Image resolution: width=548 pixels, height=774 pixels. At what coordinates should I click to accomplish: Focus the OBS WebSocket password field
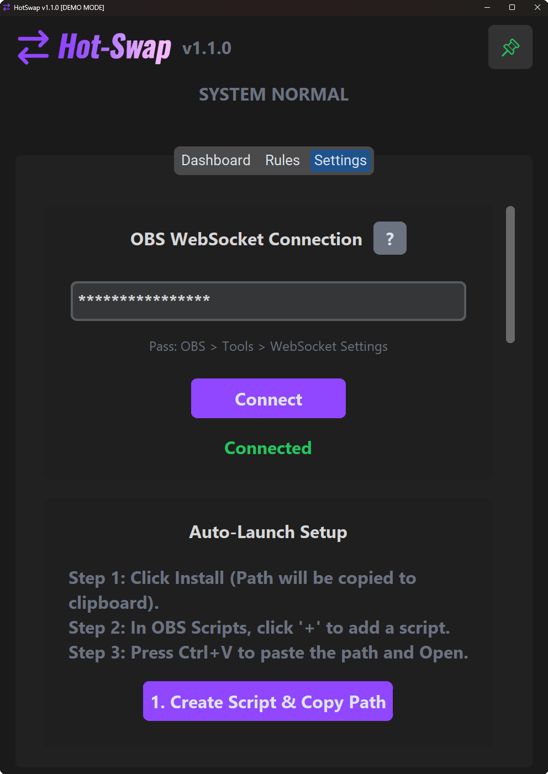tap(268, 301)
